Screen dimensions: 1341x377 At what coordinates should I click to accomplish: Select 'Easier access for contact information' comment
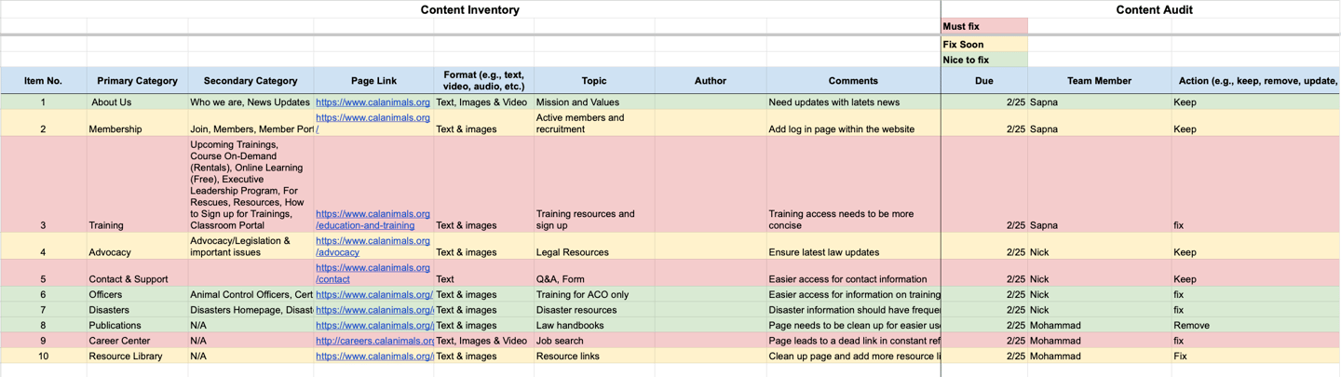click(x=853, y=274)
